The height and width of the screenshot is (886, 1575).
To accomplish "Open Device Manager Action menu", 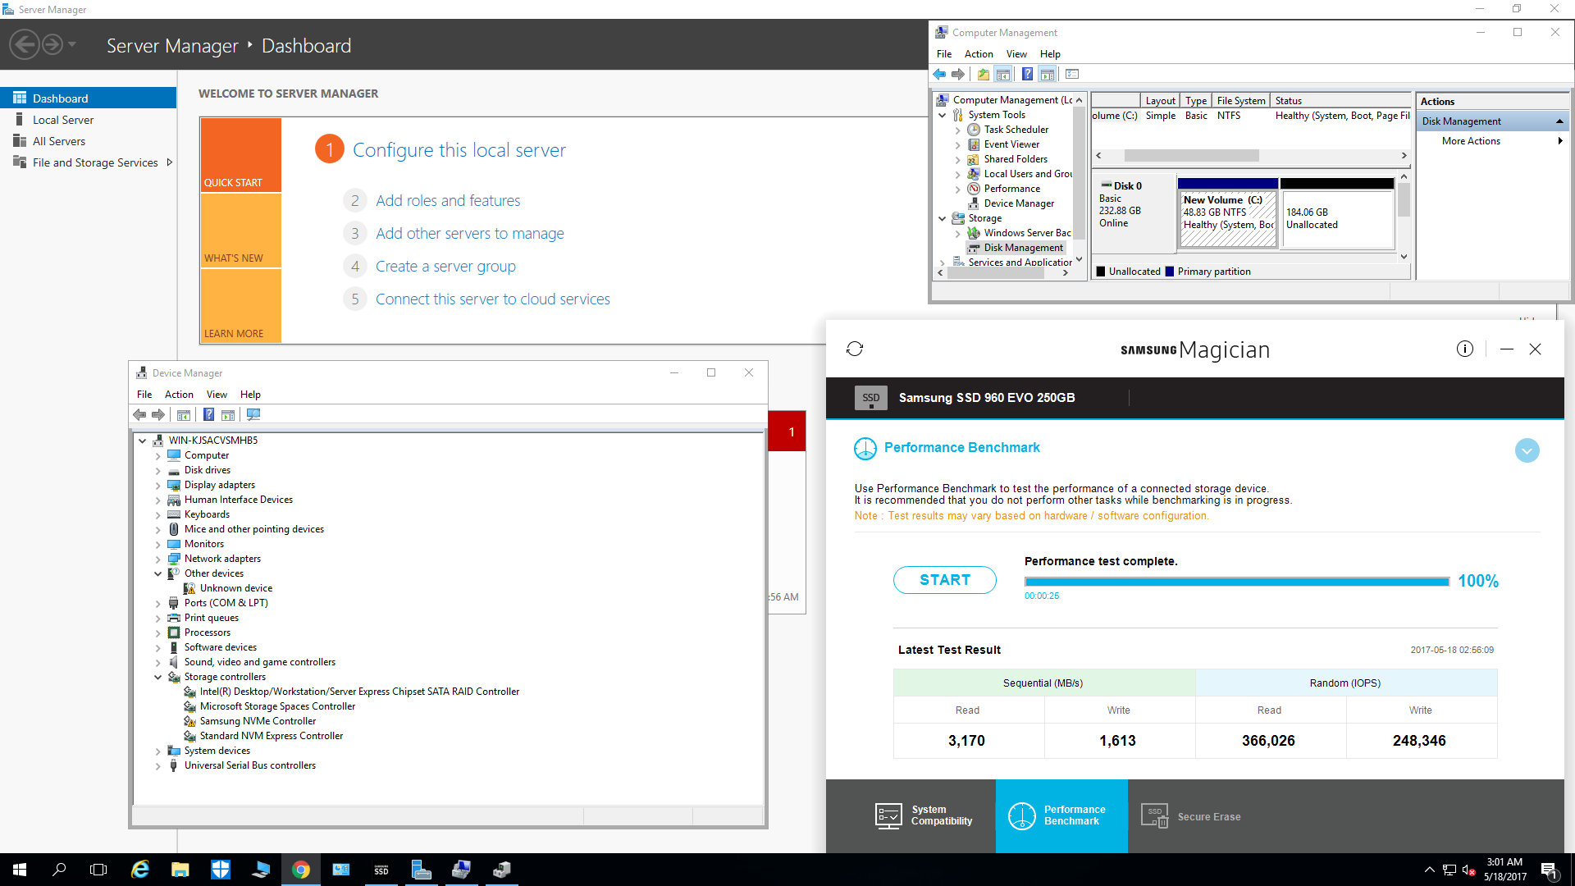I will click(x=179, y=395).
